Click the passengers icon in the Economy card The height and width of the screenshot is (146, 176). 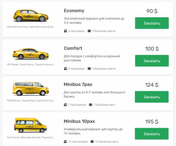[x=65, y=31]
